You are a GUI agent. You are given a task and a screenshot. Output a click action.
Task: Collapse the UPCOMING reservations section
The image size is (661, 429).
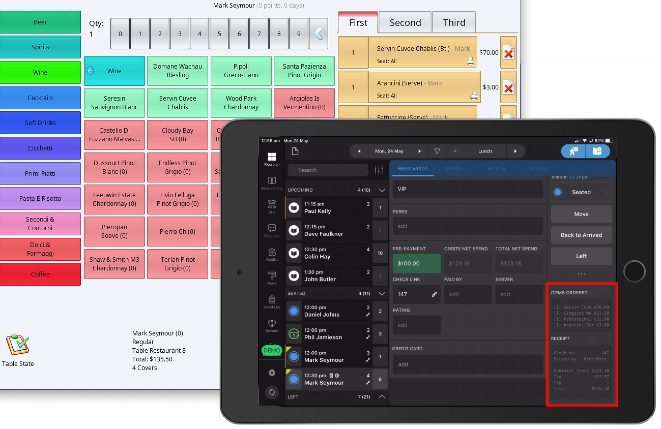coord(381,189)
